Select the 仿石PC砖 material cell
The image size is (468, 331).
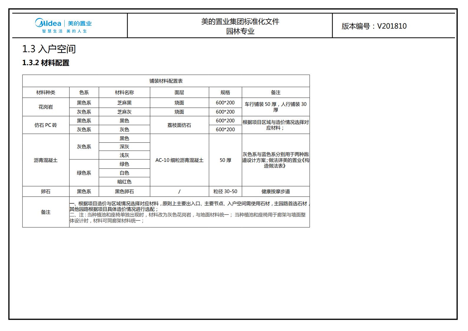(x=46, y=125)
